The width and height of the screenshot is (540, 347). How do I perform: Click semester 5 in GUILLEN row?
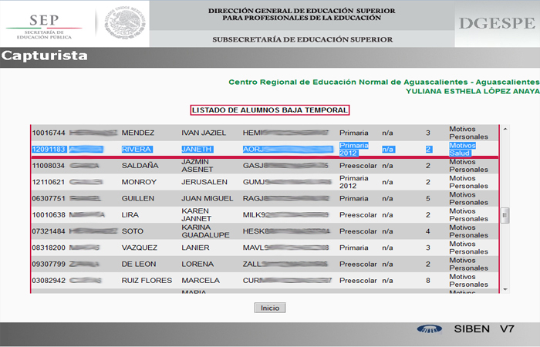[x=427, y=199]
